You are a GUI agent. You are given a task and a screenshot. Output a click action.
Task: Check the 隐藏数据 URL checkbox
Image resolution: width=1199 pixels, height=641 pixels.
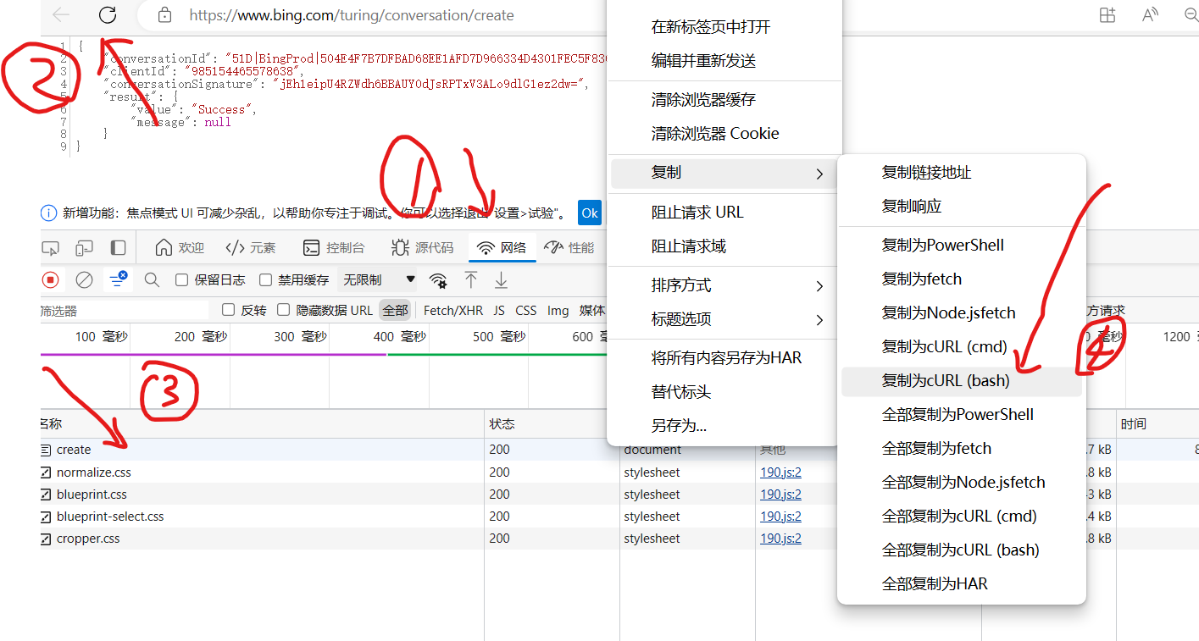click(x=283, y=310)
